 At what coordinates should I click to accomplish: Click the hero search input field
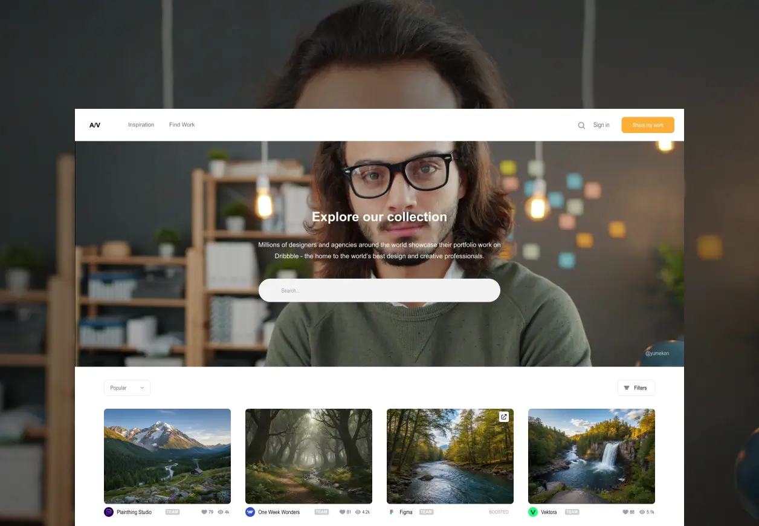(x=379, y=290)
